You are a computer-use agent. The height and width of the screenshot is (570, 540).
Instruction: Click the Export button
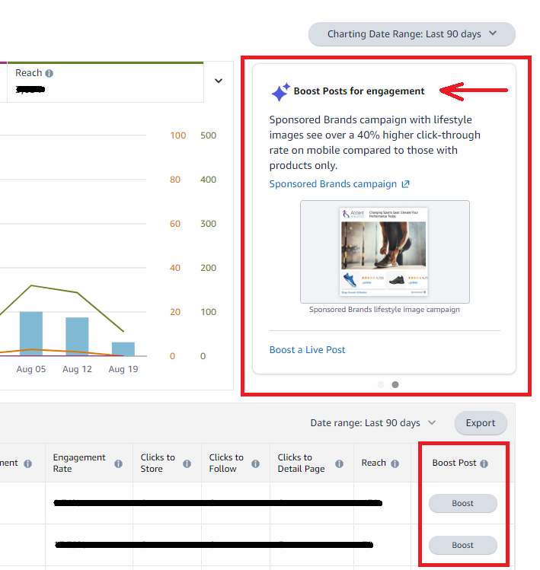click(x=481, y=423)
